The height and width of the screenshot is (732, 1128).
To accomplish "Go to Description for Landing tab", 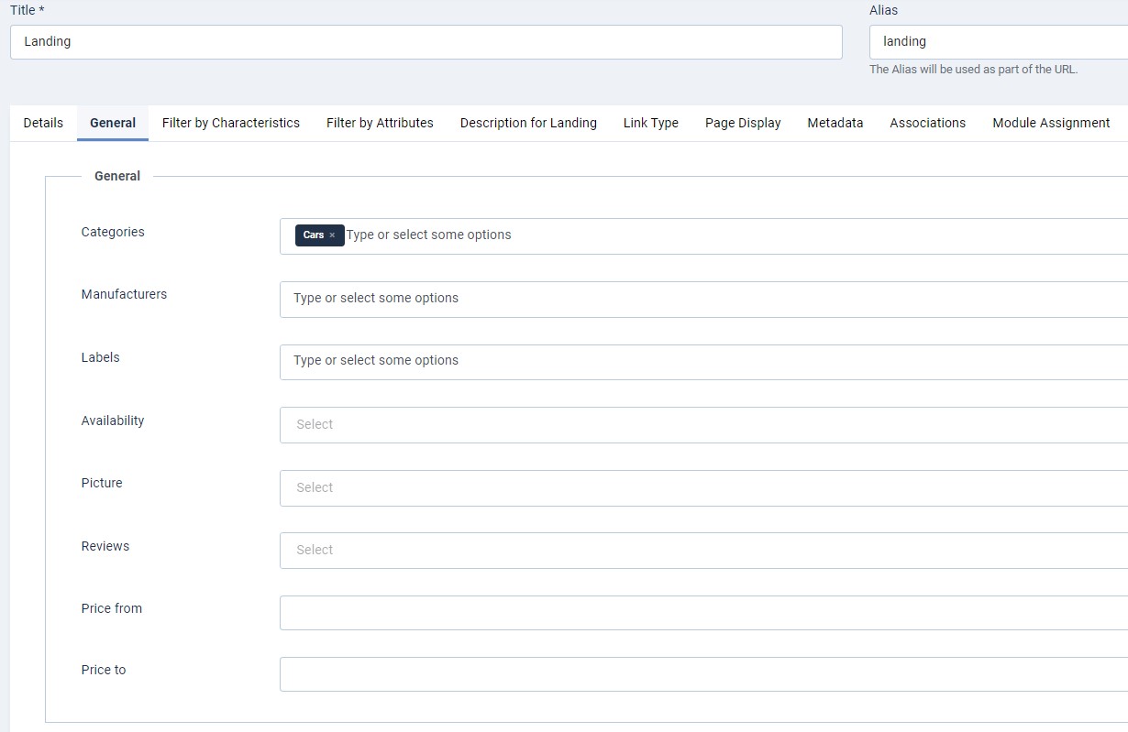I will click(528, 123).
